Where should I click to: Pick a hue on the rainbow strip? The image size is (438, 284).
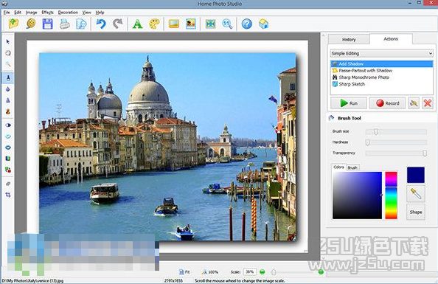(391, 195)
